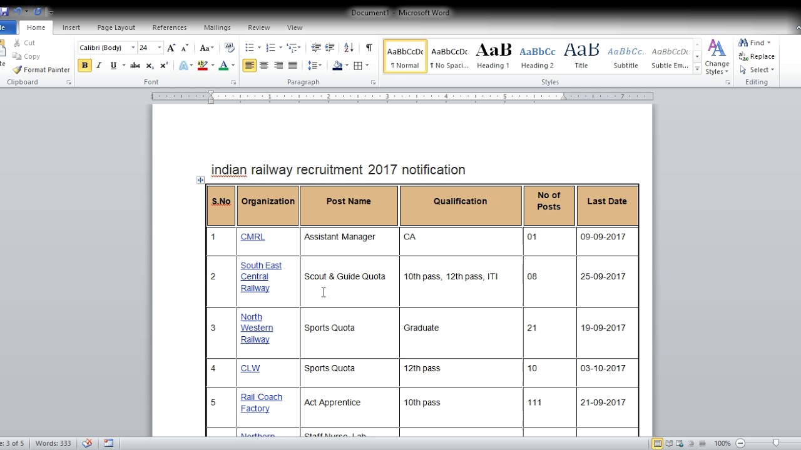Open Select dropdown in Editing group

click(757, 70)
